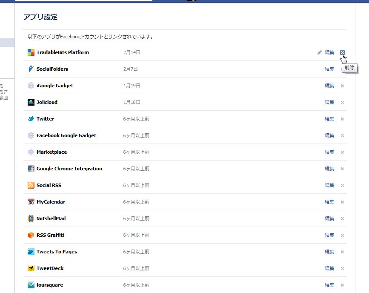Click the Jolicloud app name
Screen dimensions: 369x293
(47, 102)
